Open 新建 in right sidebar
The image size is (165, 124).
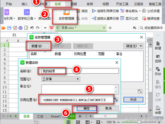pos(158,45)
